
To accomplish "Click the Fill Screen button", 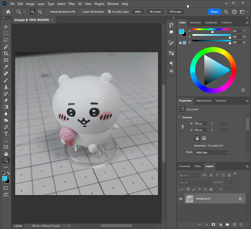I will [x=175, y=12].
